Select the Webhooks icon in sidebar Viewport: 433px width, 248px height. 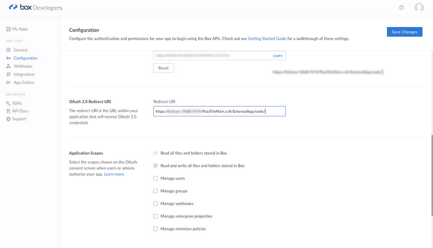click(9, 66)
